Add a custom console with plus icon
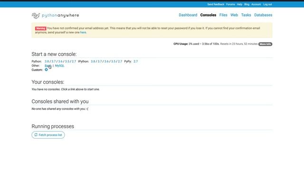The width and height of the screenshot is (304, 171). [x=46, y=70]
